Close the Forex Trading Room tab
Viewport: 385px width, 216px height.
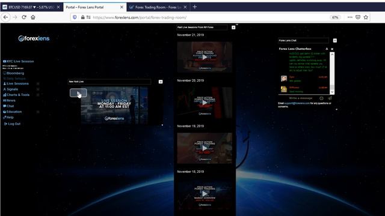[x=185, y=7]
